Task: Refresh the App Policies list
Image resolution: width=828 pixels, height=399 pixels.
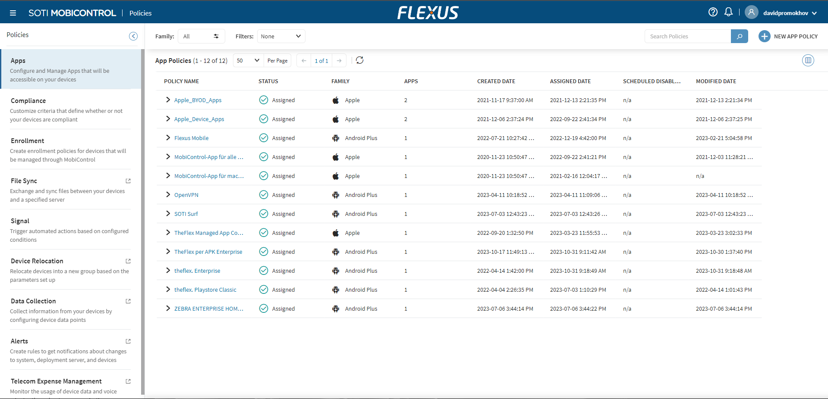Action: (x=360, y=60)
